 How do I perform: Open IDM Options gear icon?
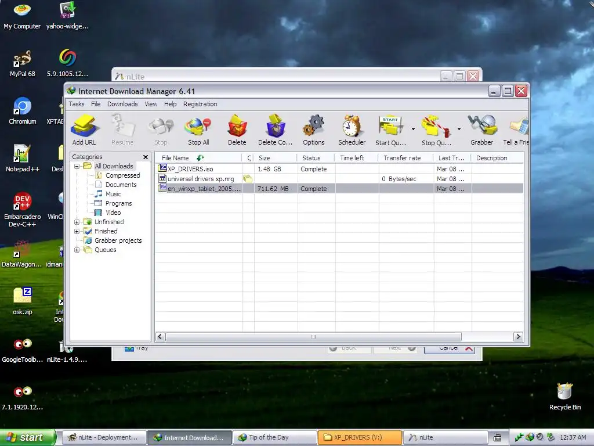point(314,130)
